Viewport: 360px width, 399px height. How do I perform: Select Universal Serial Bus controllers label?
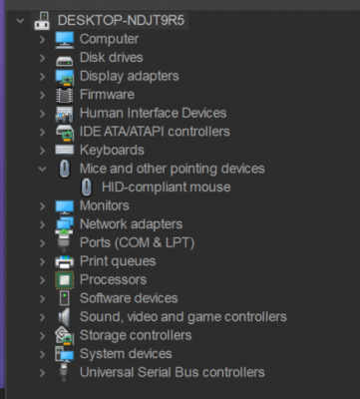[x=173, y=372]
